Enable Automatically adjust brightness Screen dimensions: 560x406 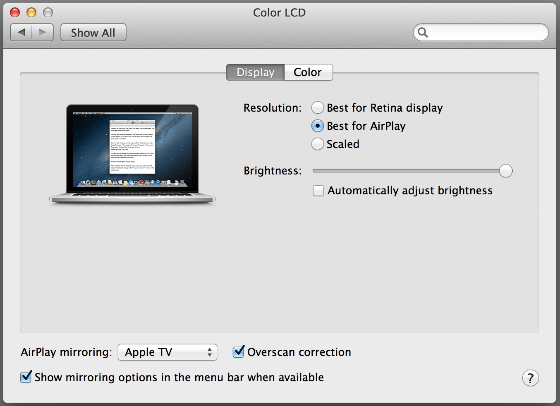318,191
